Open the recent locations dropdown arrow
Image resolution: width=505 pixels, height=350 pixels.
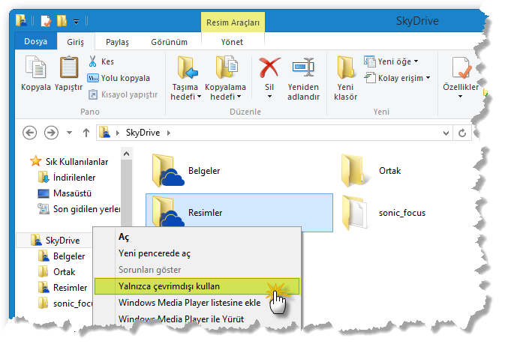click(x=69, y=133)
